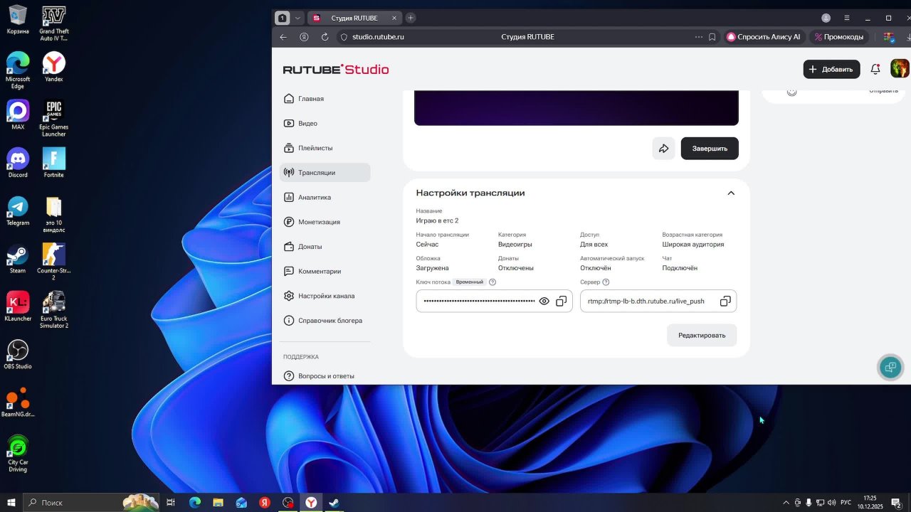Open Yandex home button in the toolbar
911x512 pixels.
click(x=304, y=37)
